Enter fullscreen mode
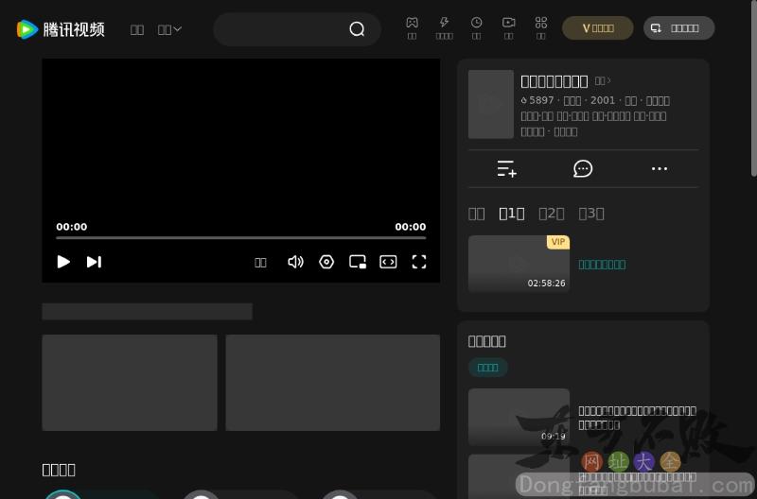This screenshot has width=757, height=499. tap(419, 262)
